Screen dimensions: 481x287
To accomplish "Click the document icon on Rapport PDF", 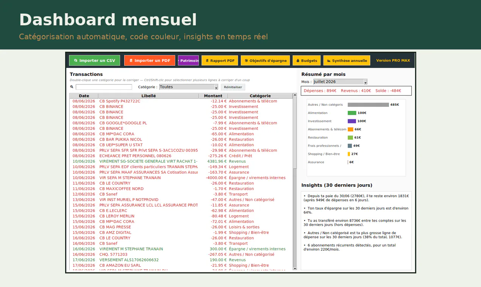I will [x=208, y=60].
